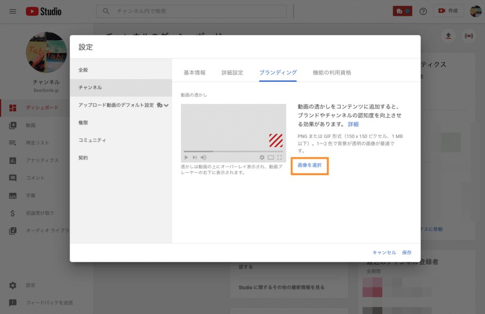Click the YouTube Studio logo

point(44,11)
